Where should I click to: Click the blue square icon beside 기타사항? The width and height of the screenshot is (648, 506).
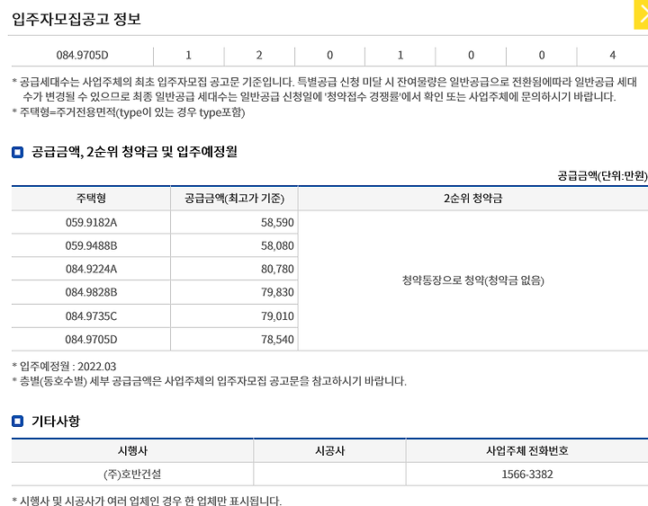click(x=18, y=422)
